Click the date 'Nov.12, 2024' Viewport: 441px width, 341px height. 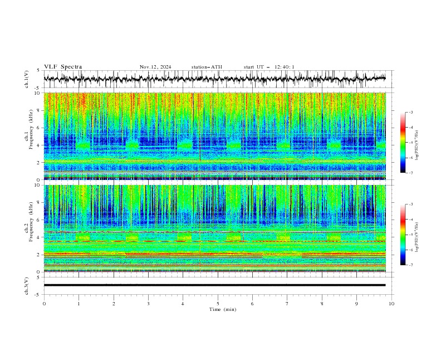click(155, 67)
